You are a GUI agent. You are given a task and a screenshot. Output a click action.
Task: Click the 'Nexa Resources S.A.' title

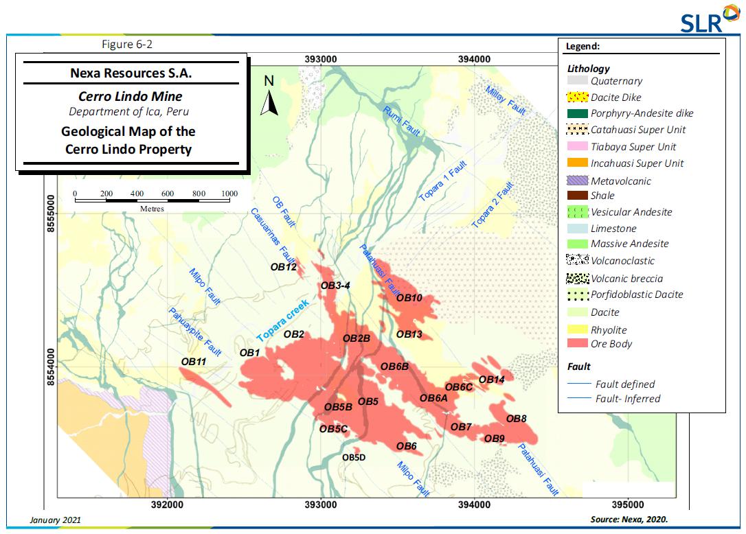click(131, 73)
